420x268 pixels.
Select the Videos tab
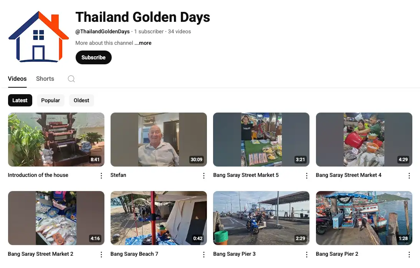(x=17, y=79)
